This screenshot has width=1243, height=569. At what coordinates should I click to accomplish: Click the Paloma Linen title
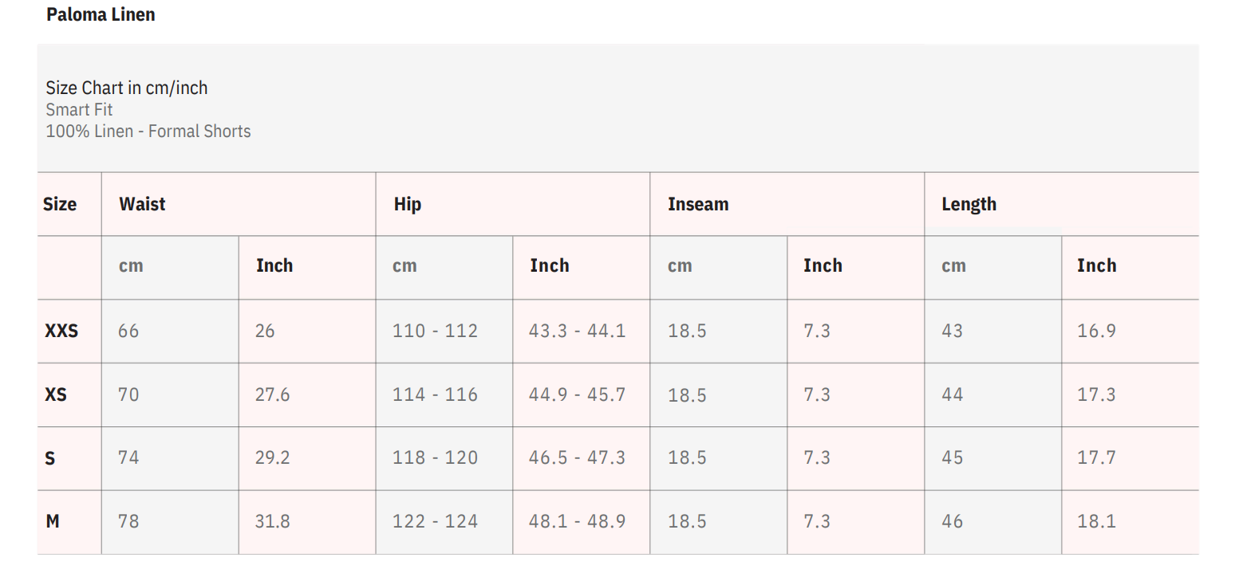click(x=101, y=14)
